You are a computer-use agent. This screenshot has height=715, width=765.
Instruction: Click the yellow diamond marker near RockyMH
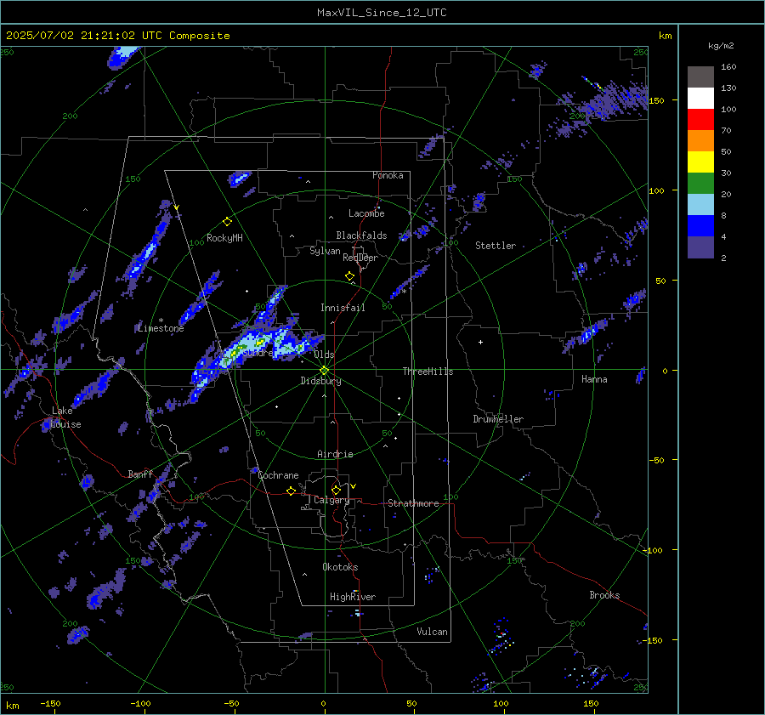coord(227,222)
